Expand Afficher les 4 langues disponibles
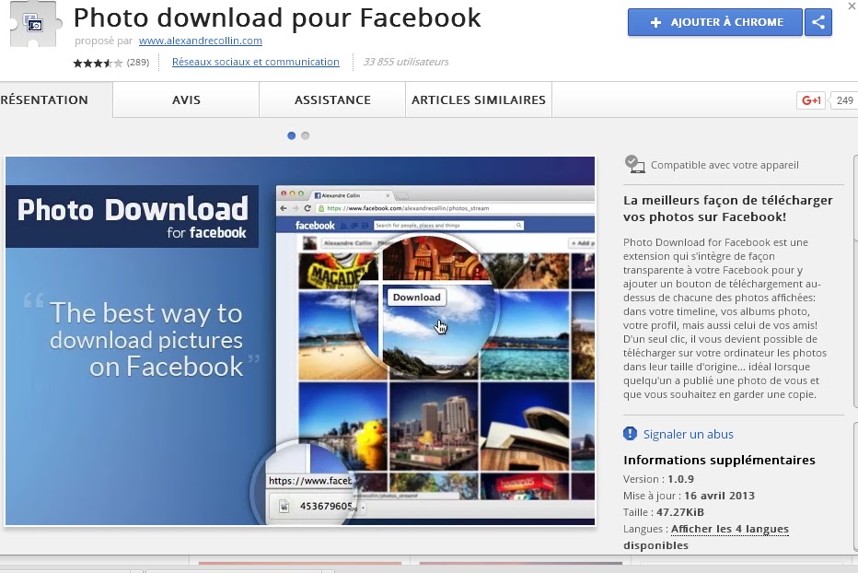This screenshot has width=858, height=573. (706, 537)
